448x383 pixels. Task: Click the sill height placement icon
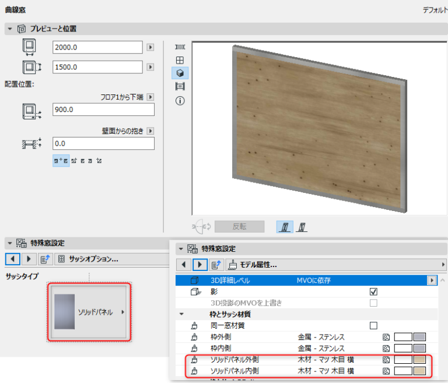(x=32, y=111)
